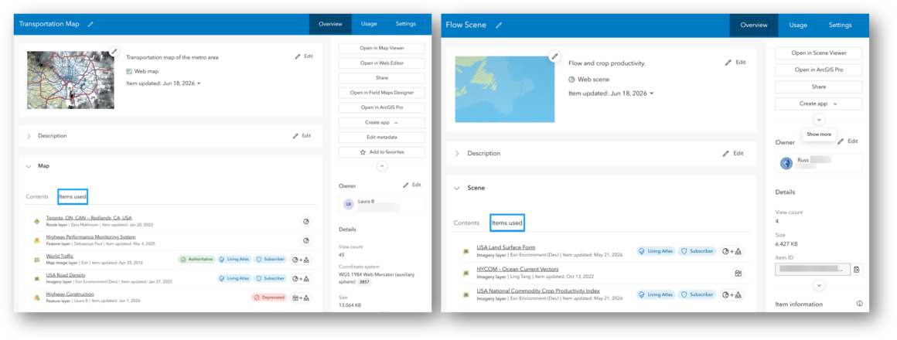The width and height of the screenshot is (897, 340).
Task: Click Show more chevron under Create app
Action: [x=819, y=120]
